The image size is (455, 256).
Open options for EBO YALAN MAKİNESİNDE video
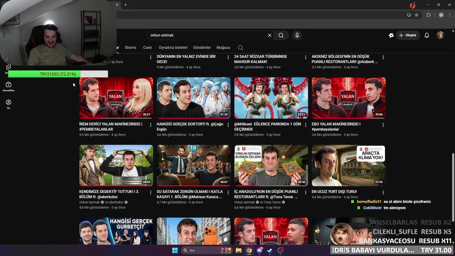pos(383,125)
